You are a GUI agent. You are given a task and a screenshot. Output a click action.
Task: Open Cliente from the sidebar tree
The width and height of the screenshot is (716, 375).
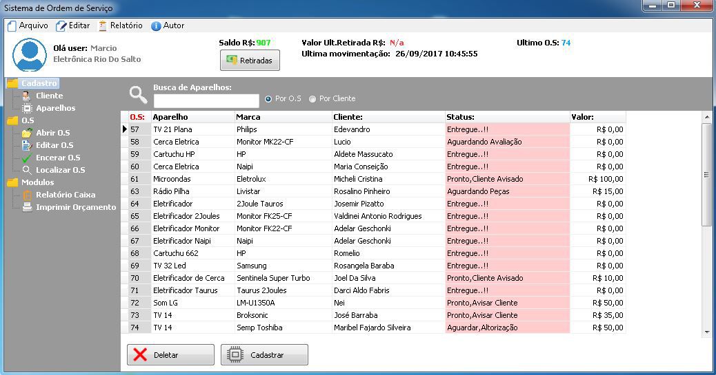coord(49,96)
